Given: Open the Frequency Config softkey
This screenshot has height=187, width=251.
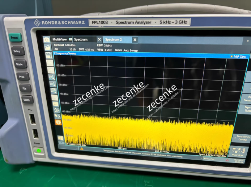Looking at the screenshot, I should [x=241, y=138].
